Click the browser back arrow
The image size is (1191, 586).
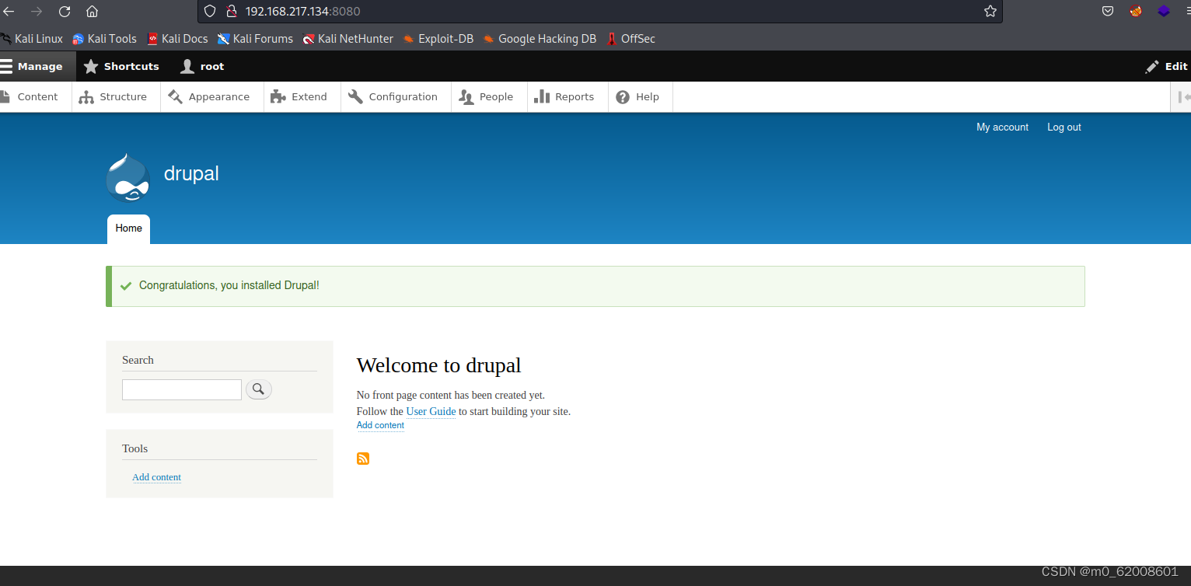[9, 12]
